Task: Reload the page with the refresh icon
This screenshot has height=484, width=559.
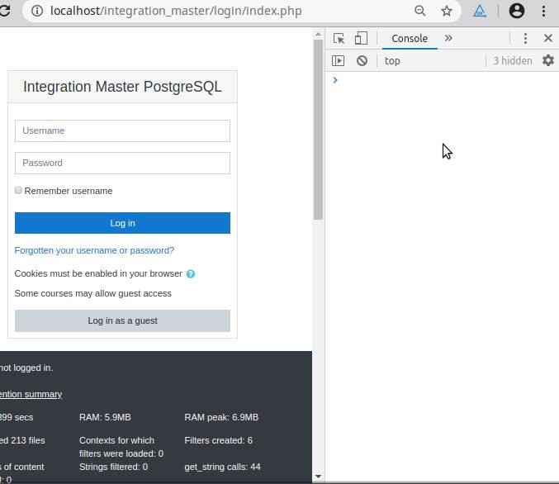Action: coord(5,11)
